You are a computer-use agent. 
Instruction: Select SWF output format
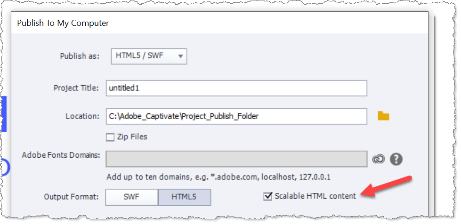pos(131,197)
